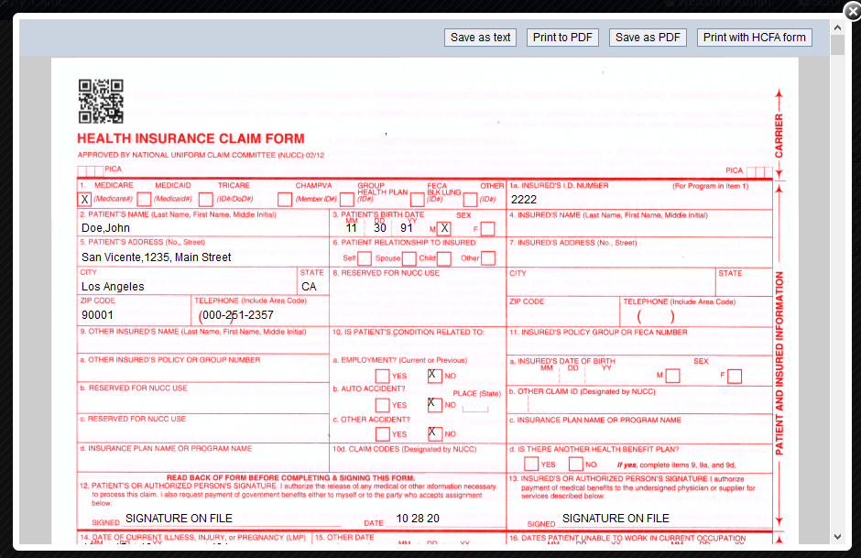Check NO for another health benefit plan

click(x=576, y=465)
